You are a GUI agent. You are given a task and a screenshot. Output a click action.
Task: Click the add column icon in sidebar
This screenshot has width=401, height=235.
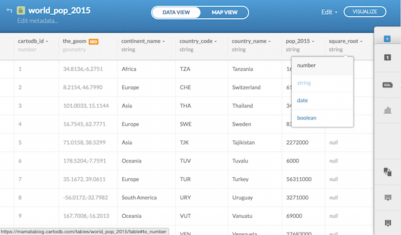[387, 223]
